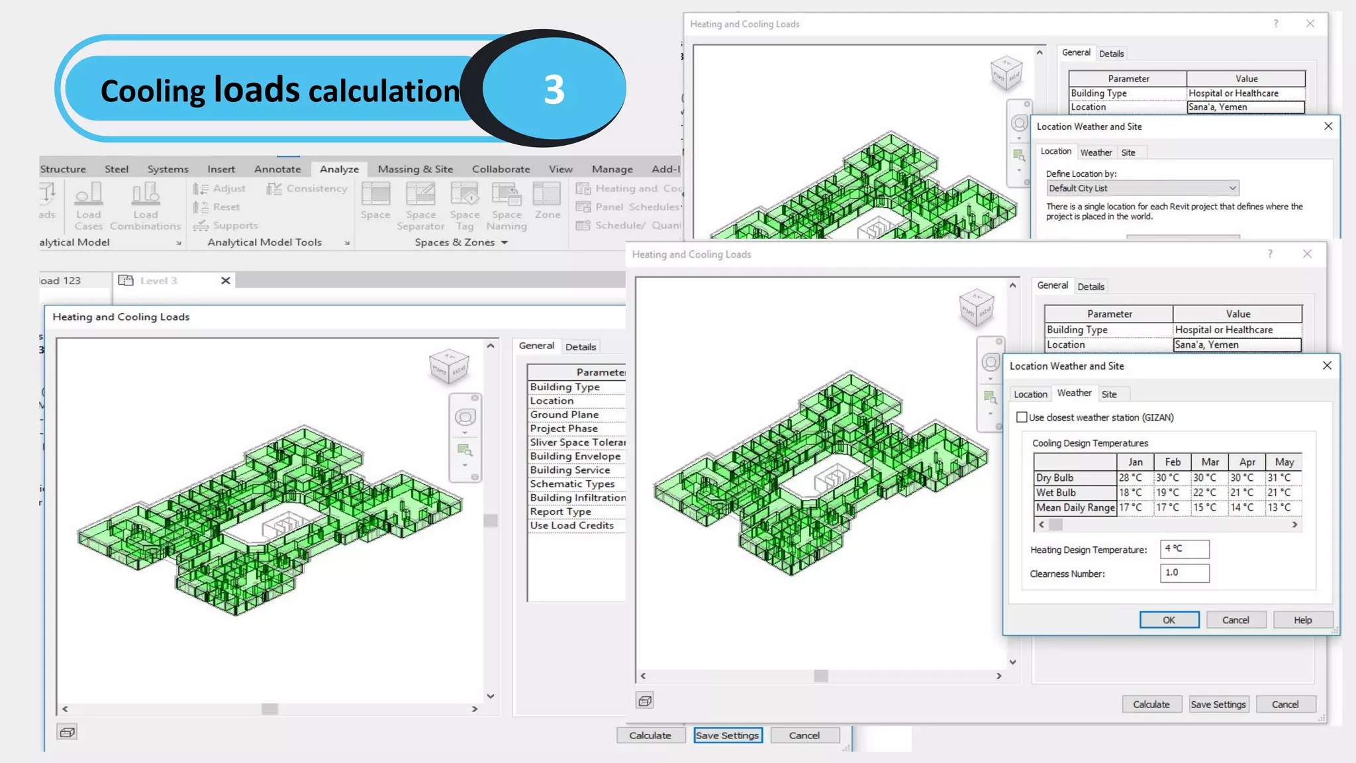Click the Load Combinations icon
The height and width of the screenshot is (763, 1356).
pos(145,195)
